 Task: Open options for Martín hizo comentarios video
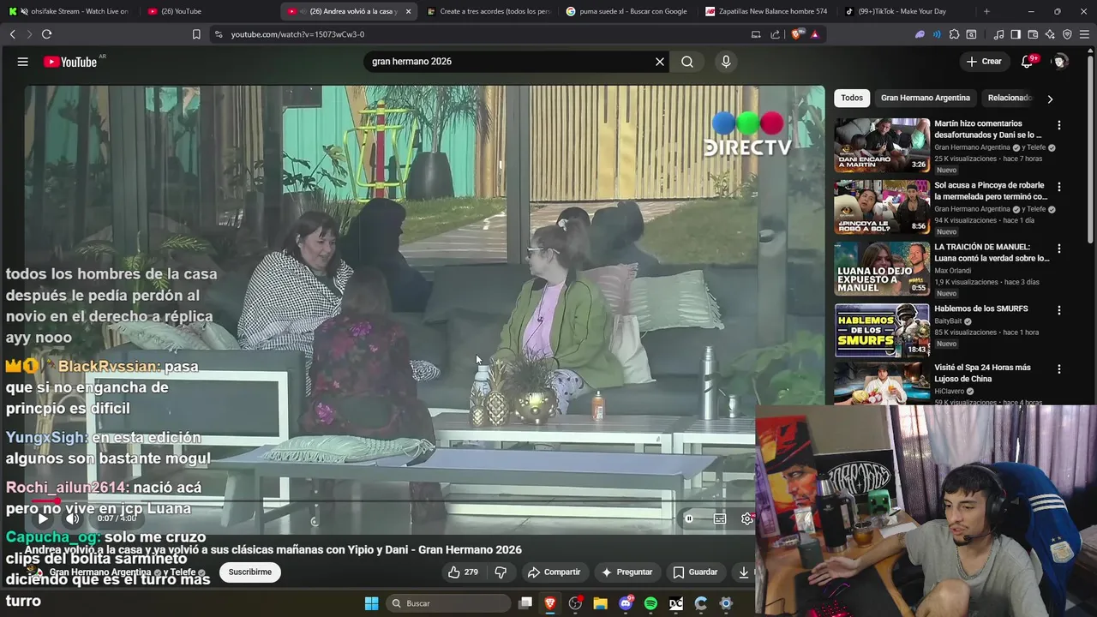click(1059, 125)
